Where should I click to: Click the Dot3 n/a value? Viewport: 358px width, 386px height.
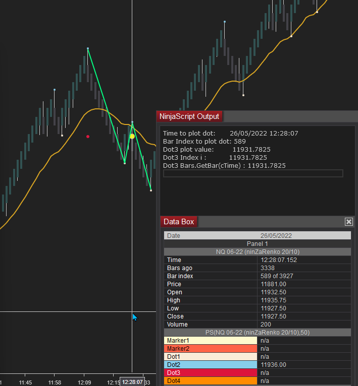point(265,373)
